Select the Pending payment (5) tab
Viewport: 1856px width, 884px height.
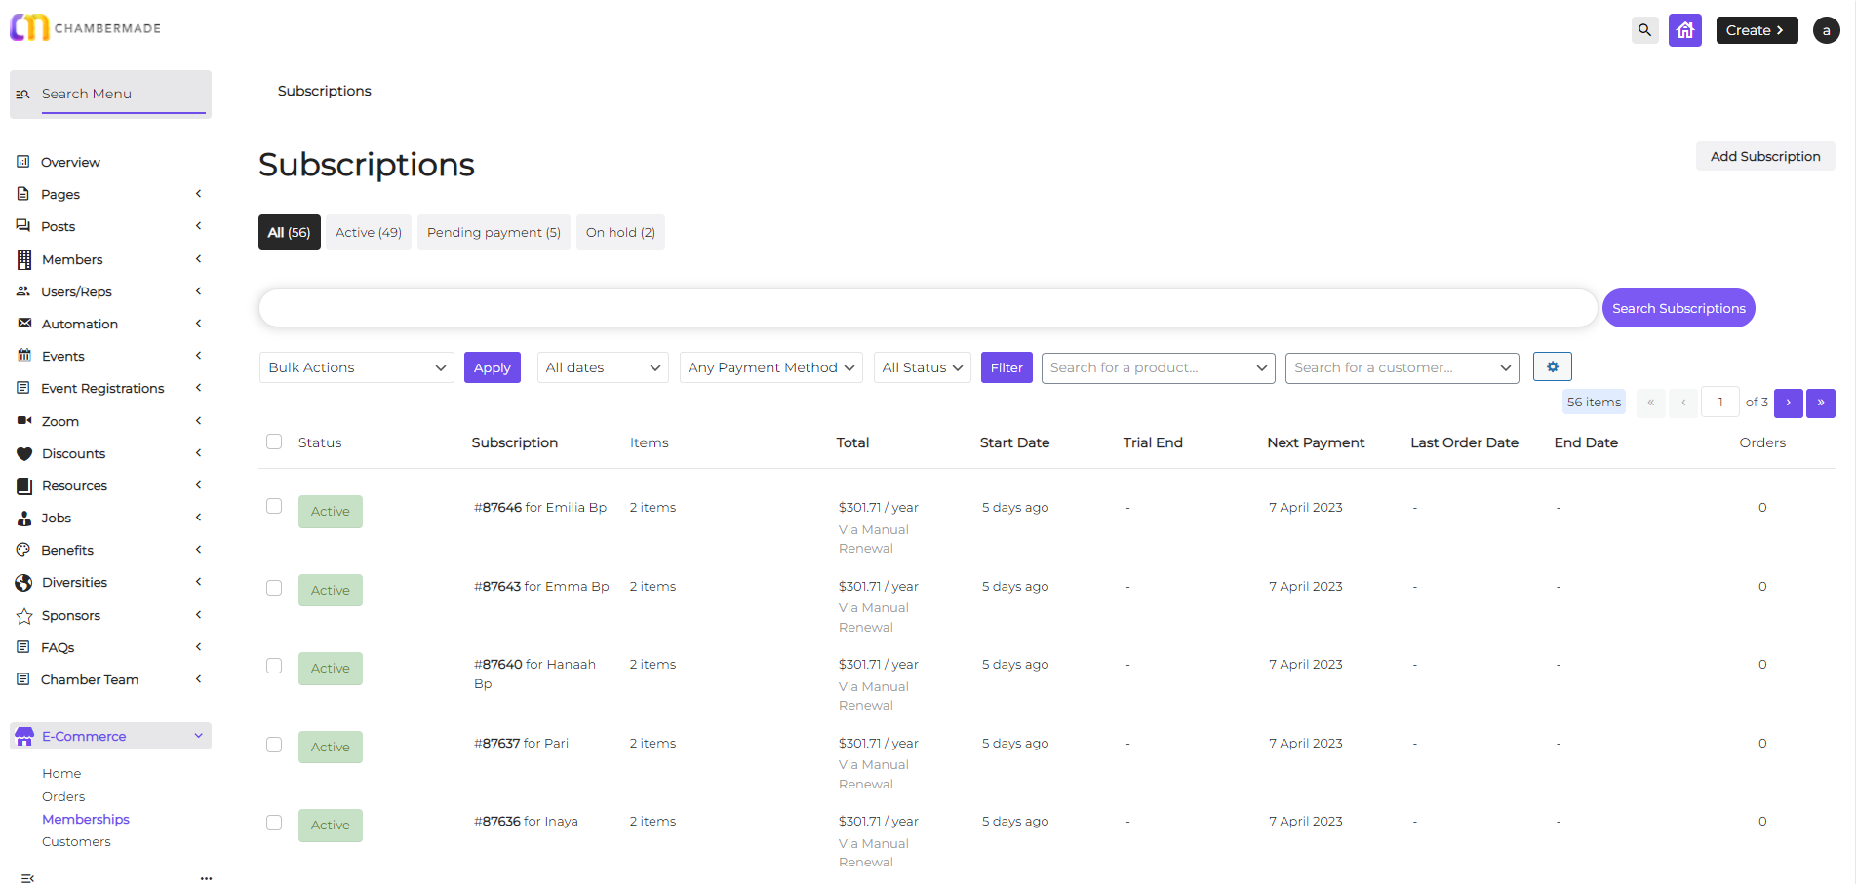click(494, 232)
